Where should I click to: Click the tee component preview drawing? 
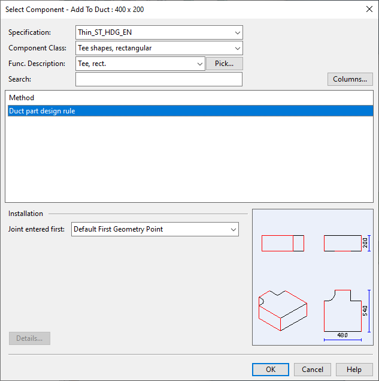pos(313,277)
